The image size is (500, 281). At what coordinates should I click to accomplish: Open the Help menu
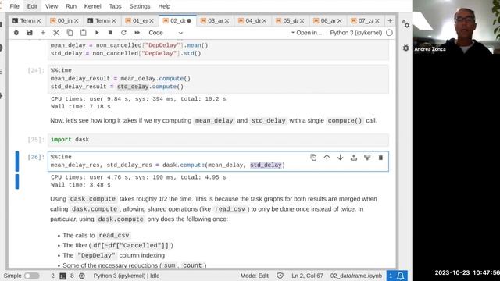click(x=164, y=6)
